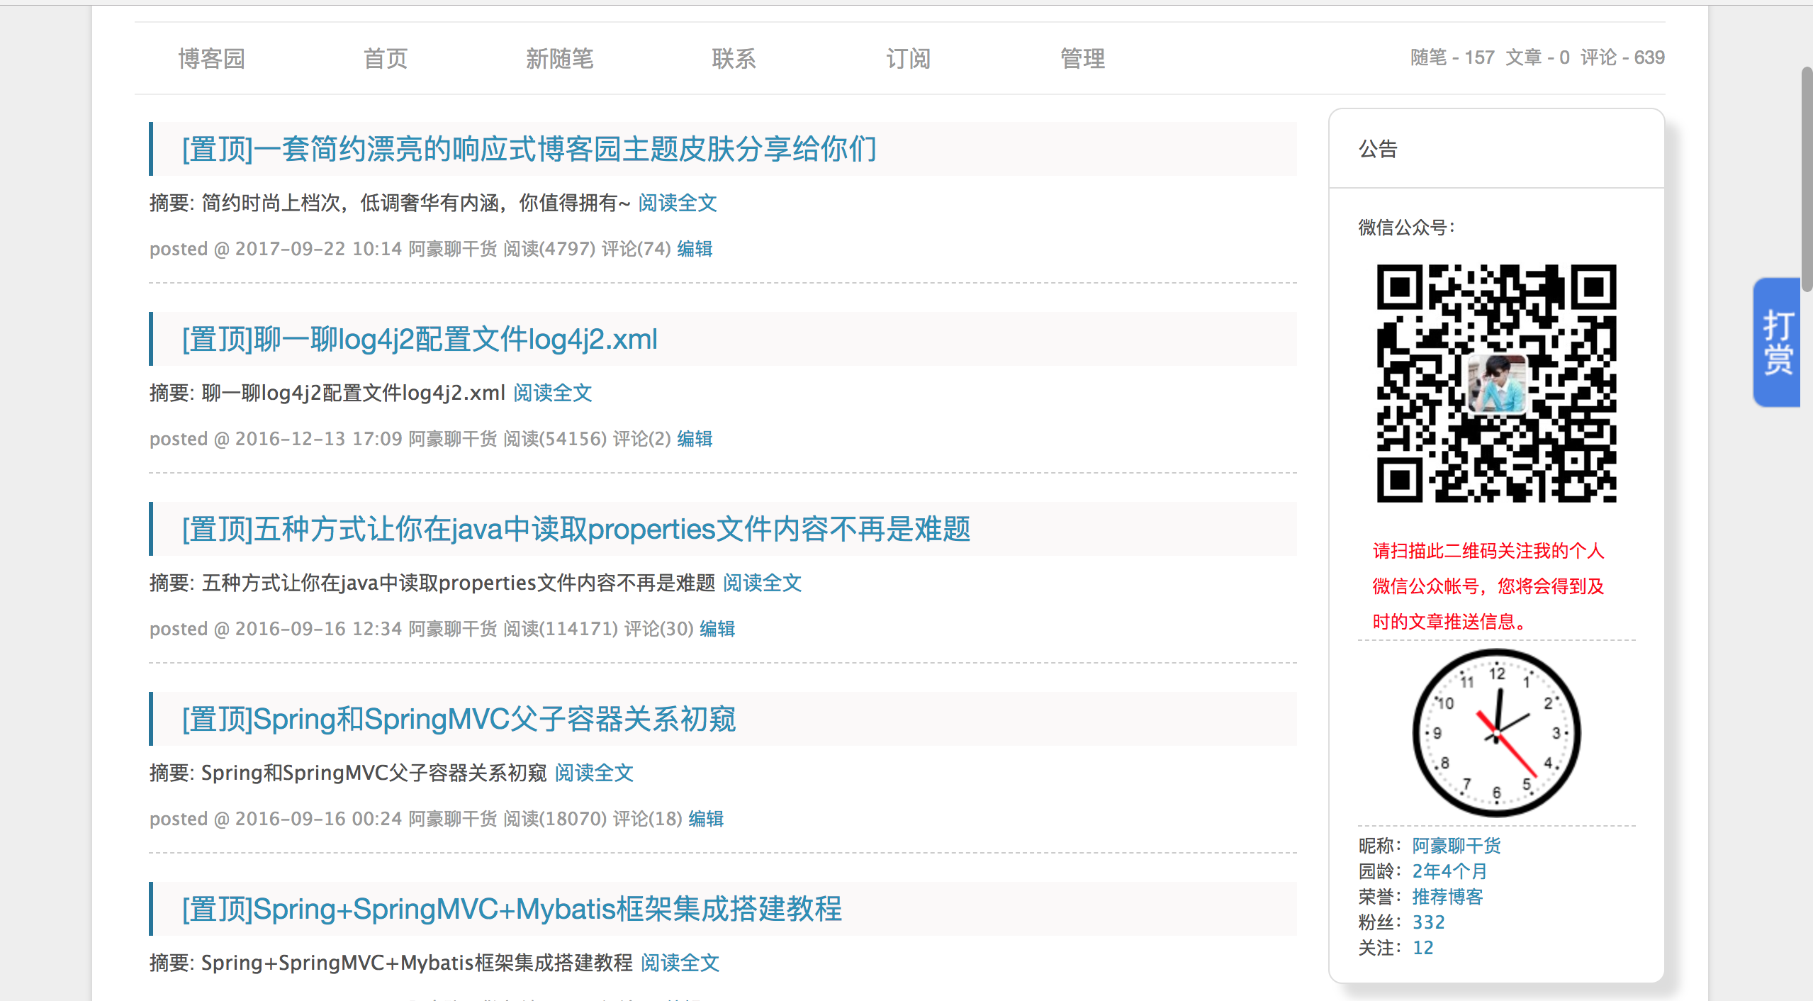
Task: Open the fans count 332 link
Action: pos(1428,922)
